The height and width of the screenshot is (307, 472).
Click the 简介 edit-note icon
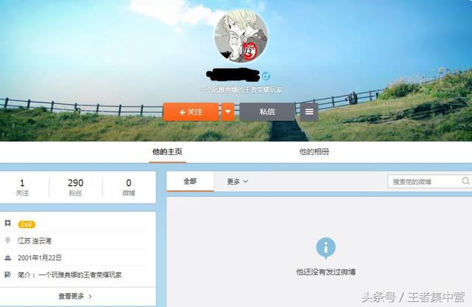[7, 275]
